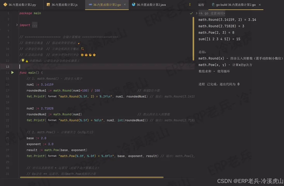Screen dimensions: 284x186
Task: Click the value 2.71828 on line 20
Action: click(47, 109)
